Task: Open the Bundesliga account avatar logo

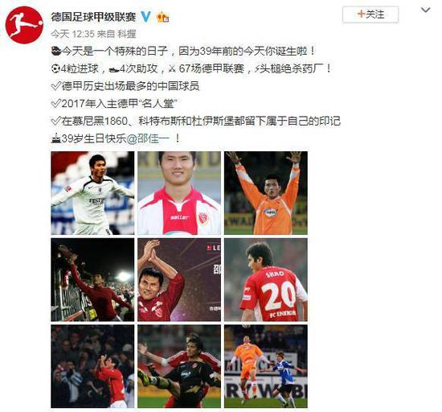Action: coord(24,25)
